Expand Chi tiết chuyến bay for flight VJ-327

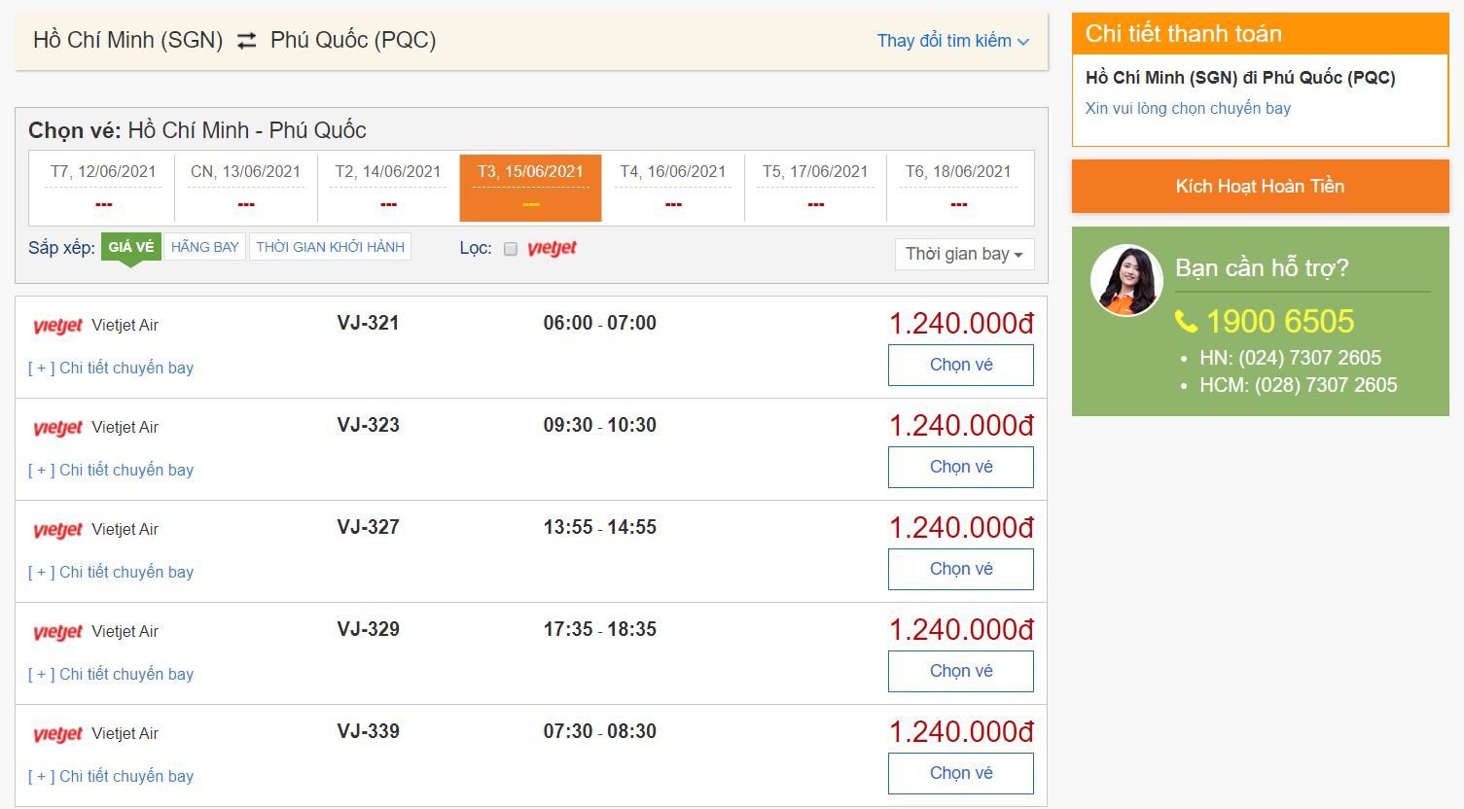[111, 572]
